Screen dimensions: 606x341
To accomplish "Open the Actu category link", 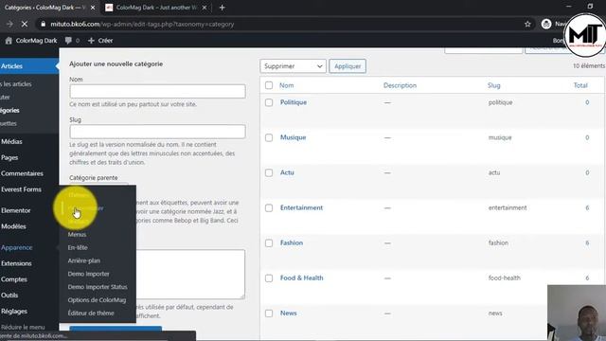I will (287, 172).
